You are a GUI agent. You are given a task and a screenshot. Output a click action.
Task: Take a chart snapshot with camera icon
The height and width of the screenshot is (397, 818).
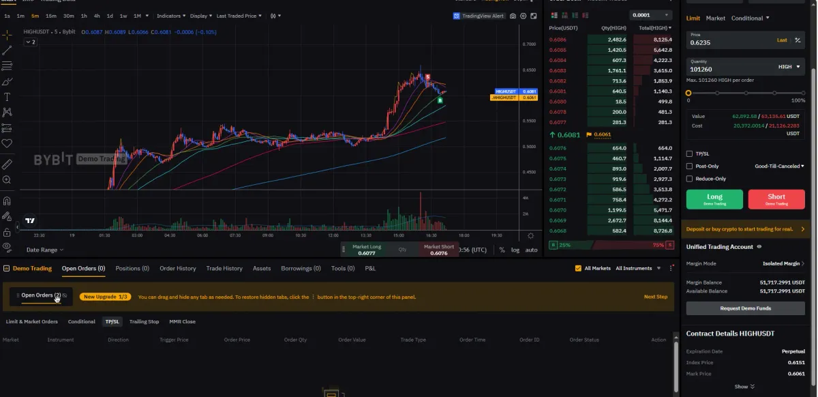click(x=513, y=16)
